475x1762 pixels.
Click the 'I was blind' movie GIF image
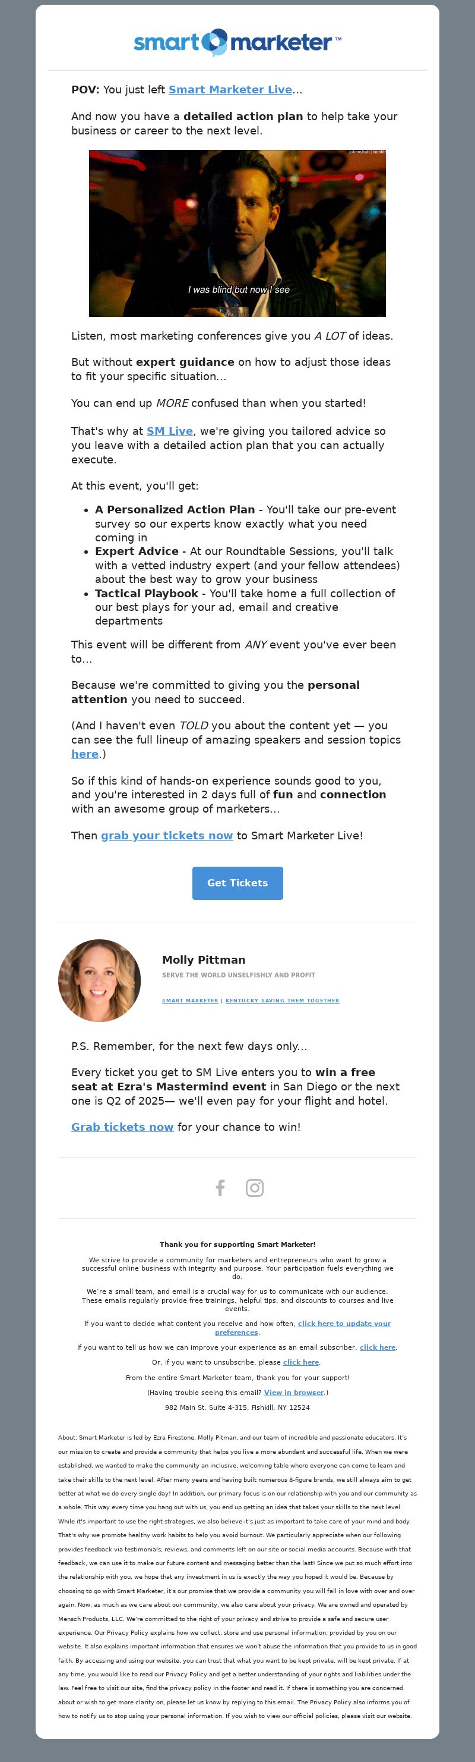pos(237,233)
